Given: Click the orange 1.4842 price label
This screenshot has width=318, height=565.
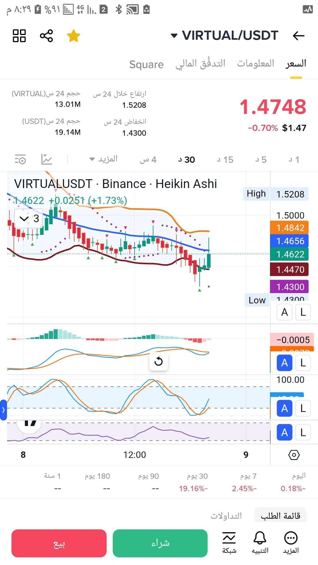Looking at the screenshot, I should (289, 228).
